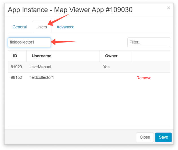This screenshot has width=178, height=150.
Task: Open the Advanced tab
Action: click(x=66, y=27)
